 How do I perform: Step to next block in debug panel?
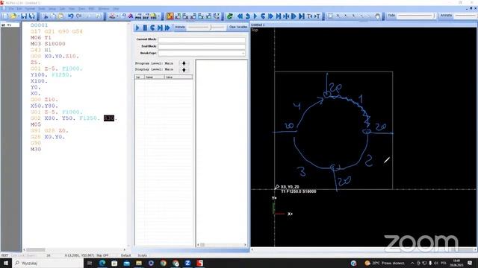pos(160,28)
